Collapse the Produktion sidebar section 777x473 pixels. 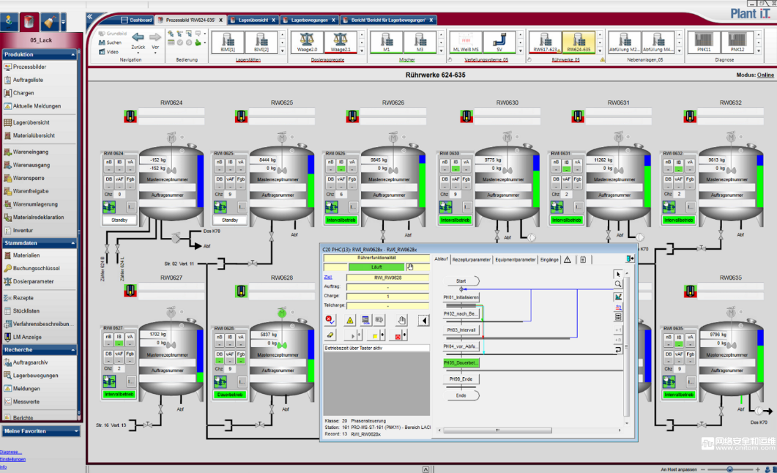pyautogui.click(x=73, y=55)
